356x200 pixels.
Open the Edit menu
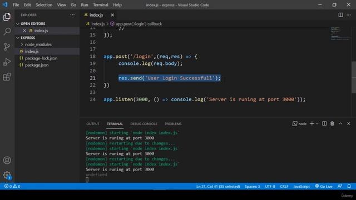click(x=27, y=5)
